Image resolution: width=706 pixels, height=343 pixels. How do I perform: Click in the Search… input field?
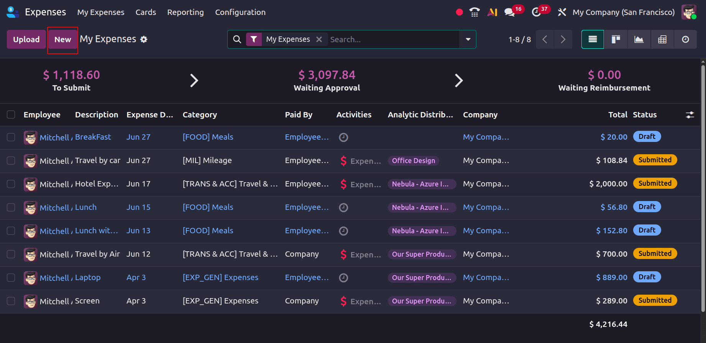tap(394, 40)
